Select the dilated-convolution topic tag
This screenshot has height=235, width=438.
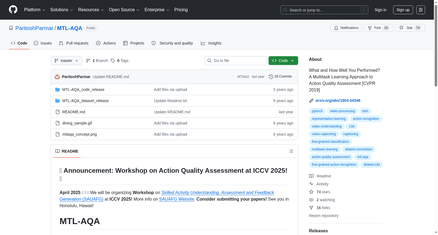pos(359,149)
